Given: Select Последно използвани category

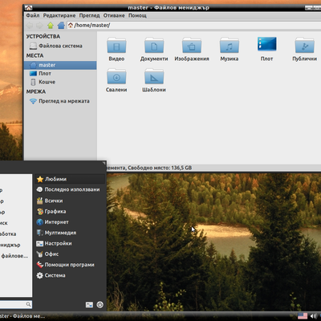Looking at the screenshot, I should 70,189.
